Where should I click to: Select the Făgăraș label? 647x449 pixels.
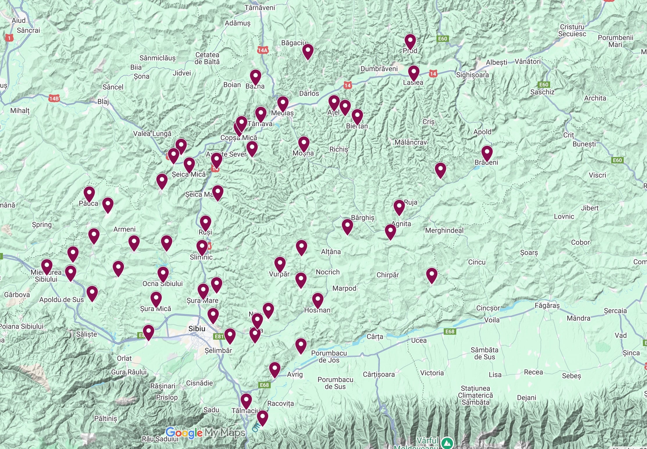547,306
